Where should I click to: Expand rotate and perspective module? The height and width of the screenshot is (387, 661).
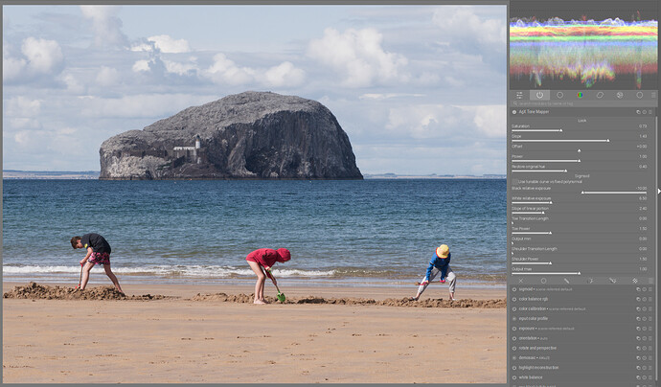pyautogui.click(x=537, y=349)
